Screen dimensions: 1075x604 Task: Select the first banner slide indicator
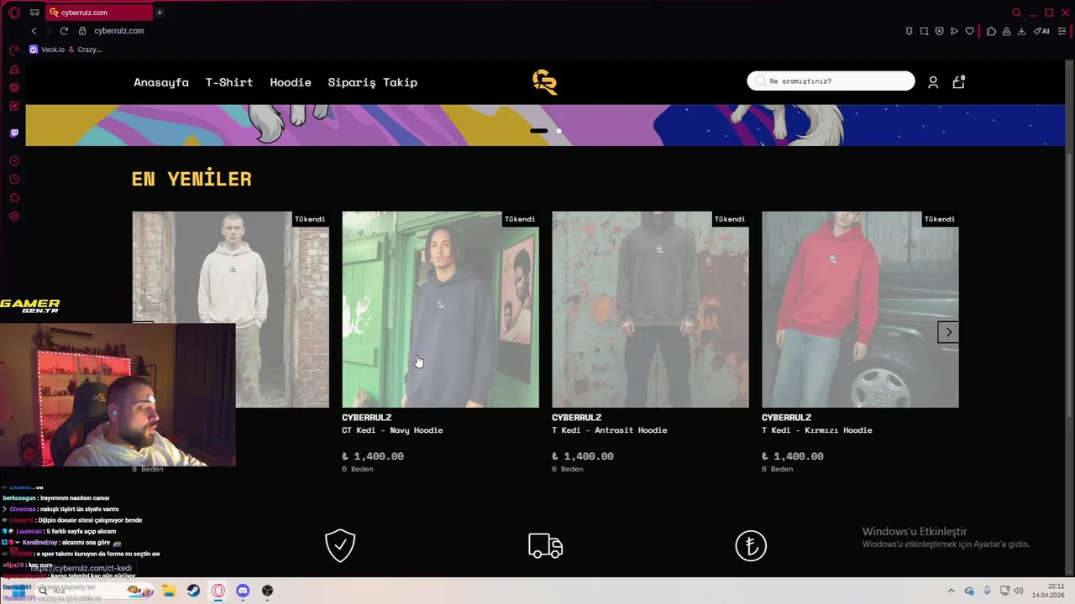[x=539, y=131]
